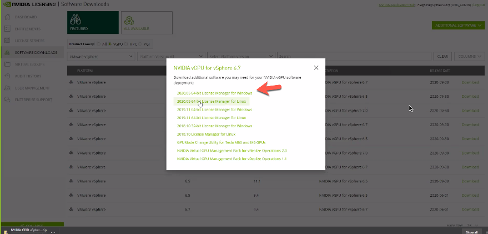Image resolution: width=488 pixels, height=234 pixels.
Task: Click the User Management people icon
Action: pyautogui.click(x=7, y=88)
